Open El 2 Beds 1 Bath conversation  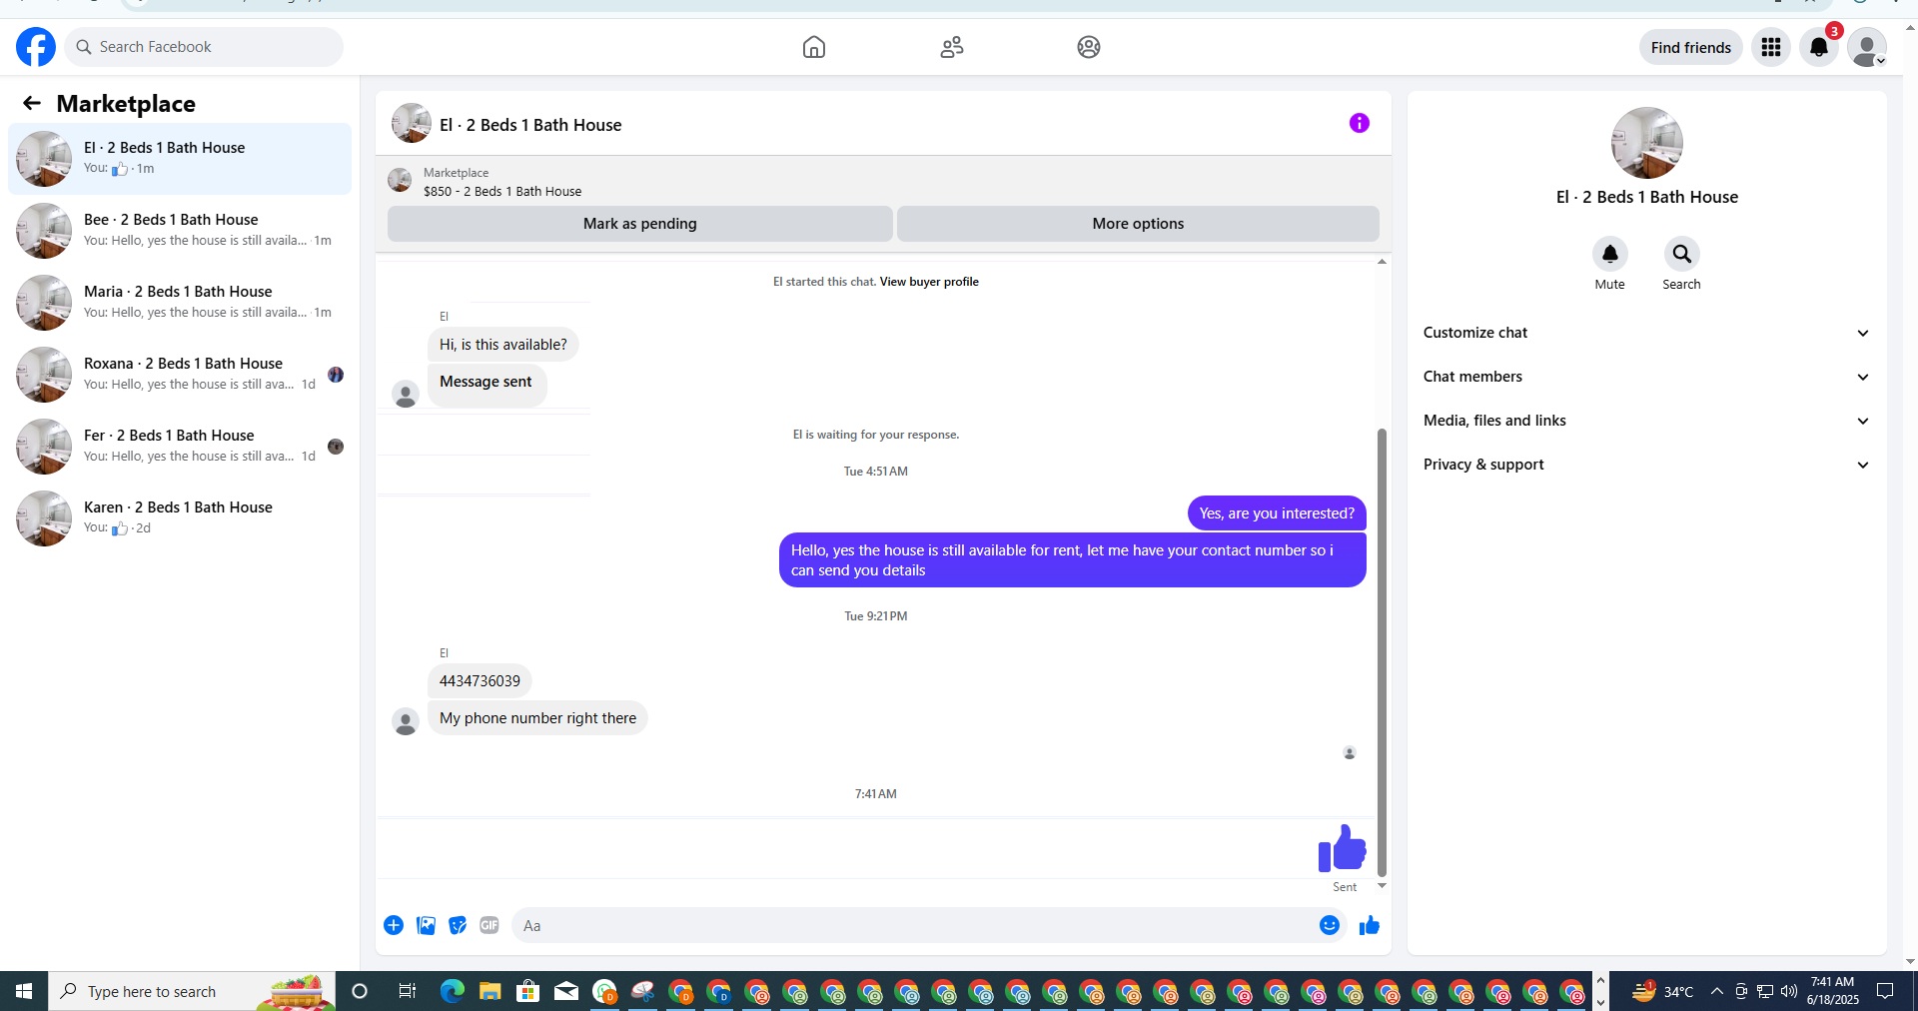tap(180, 159)
